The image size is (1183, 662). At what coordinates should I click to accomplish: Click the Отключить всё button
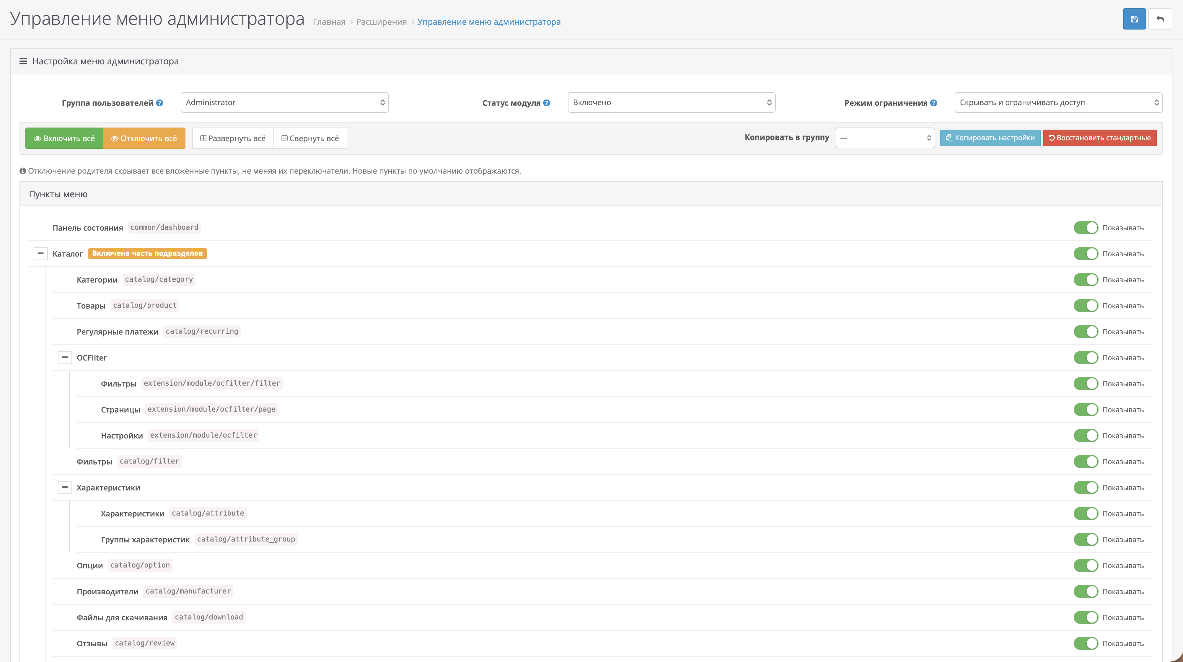tap(144, 138)
